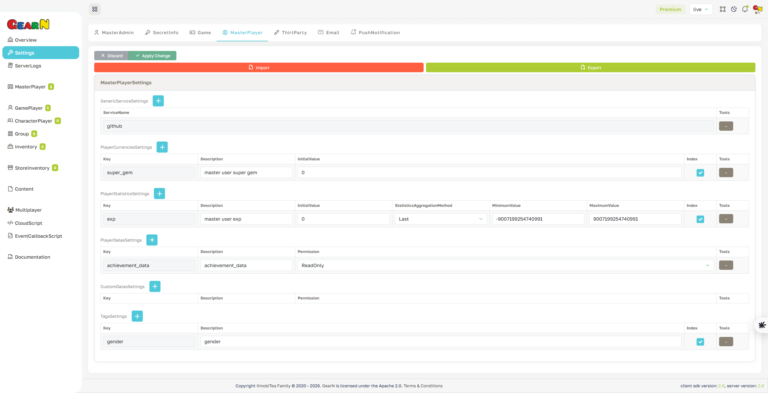Uncheck the Index checkbox for super_gem
The image size is (768, 393).
coord(700,173)
